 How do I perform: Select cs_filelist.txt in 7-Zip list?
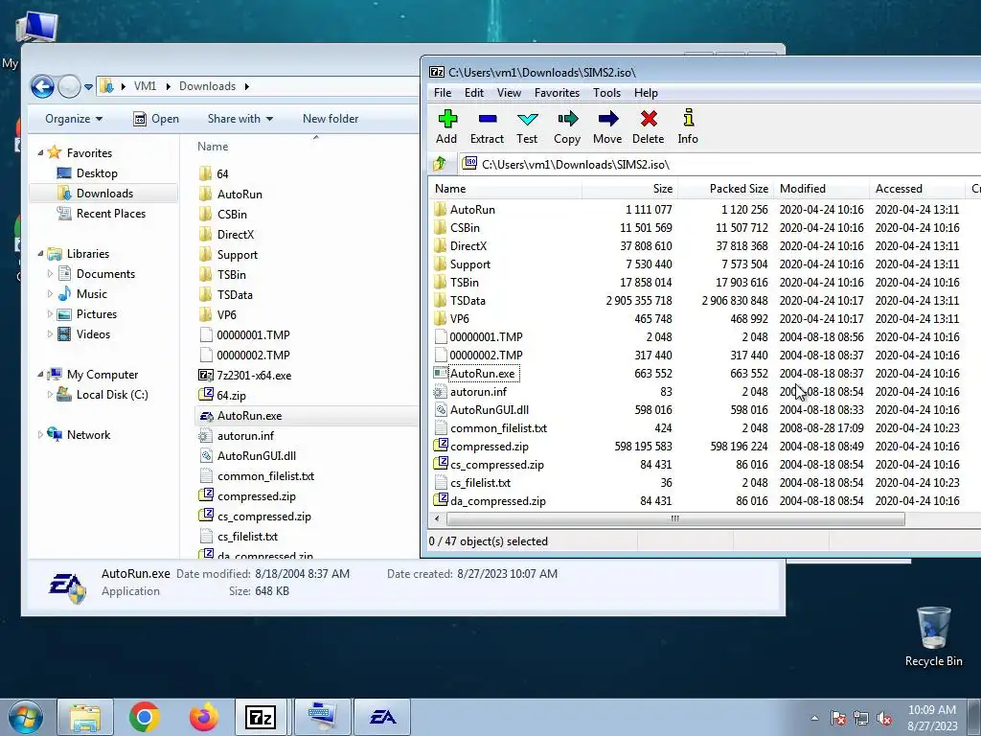pos(480,483)
